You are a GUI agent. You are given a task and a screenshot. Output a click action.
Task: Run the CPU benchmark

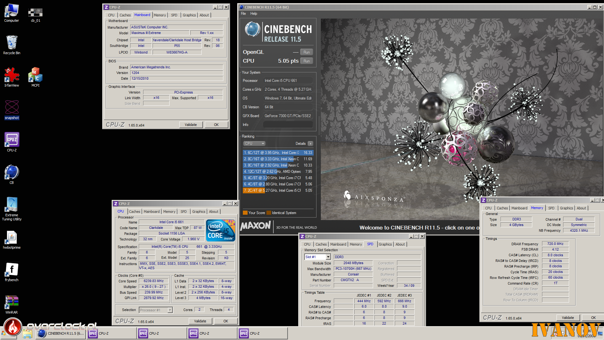[x=306, y=61]
